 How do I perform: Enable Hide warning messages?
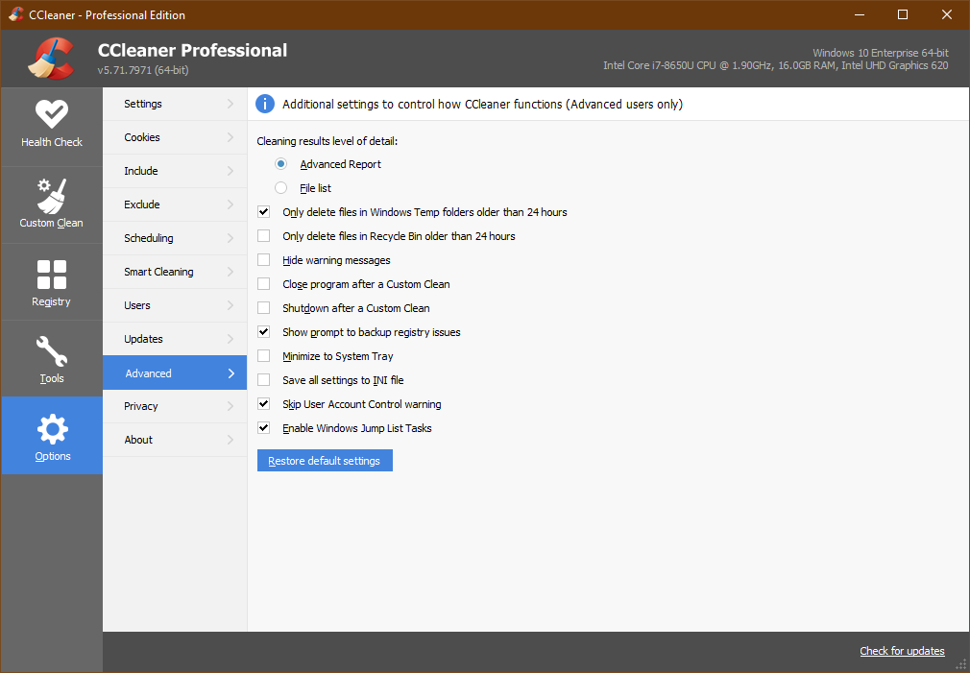point(263,259)
